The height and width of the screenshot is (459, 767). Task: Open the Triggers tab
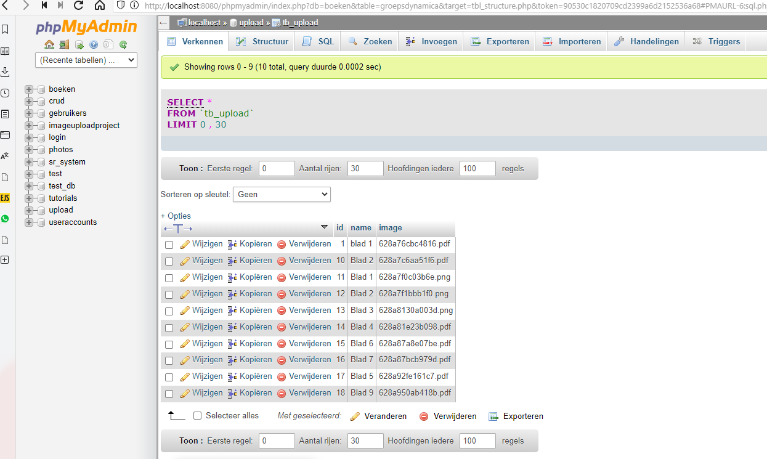(x=716, y=41)
